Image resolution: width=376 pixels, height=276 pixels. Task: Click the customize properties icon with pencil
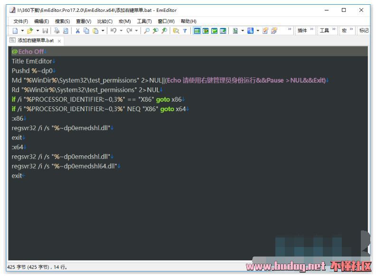point(265,31)
